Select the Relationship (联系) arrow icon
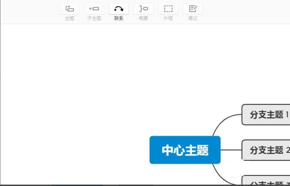This screenshot has width=290, height=186. pos(119,9)
